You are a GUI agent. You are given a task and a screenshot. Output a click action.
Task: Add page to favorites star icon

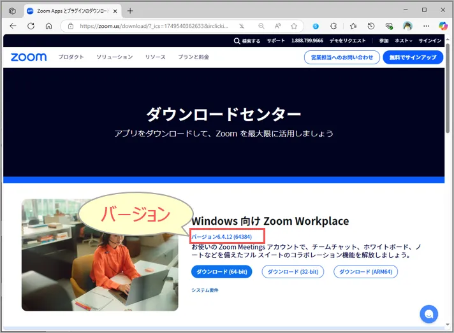tap(294, 26)
